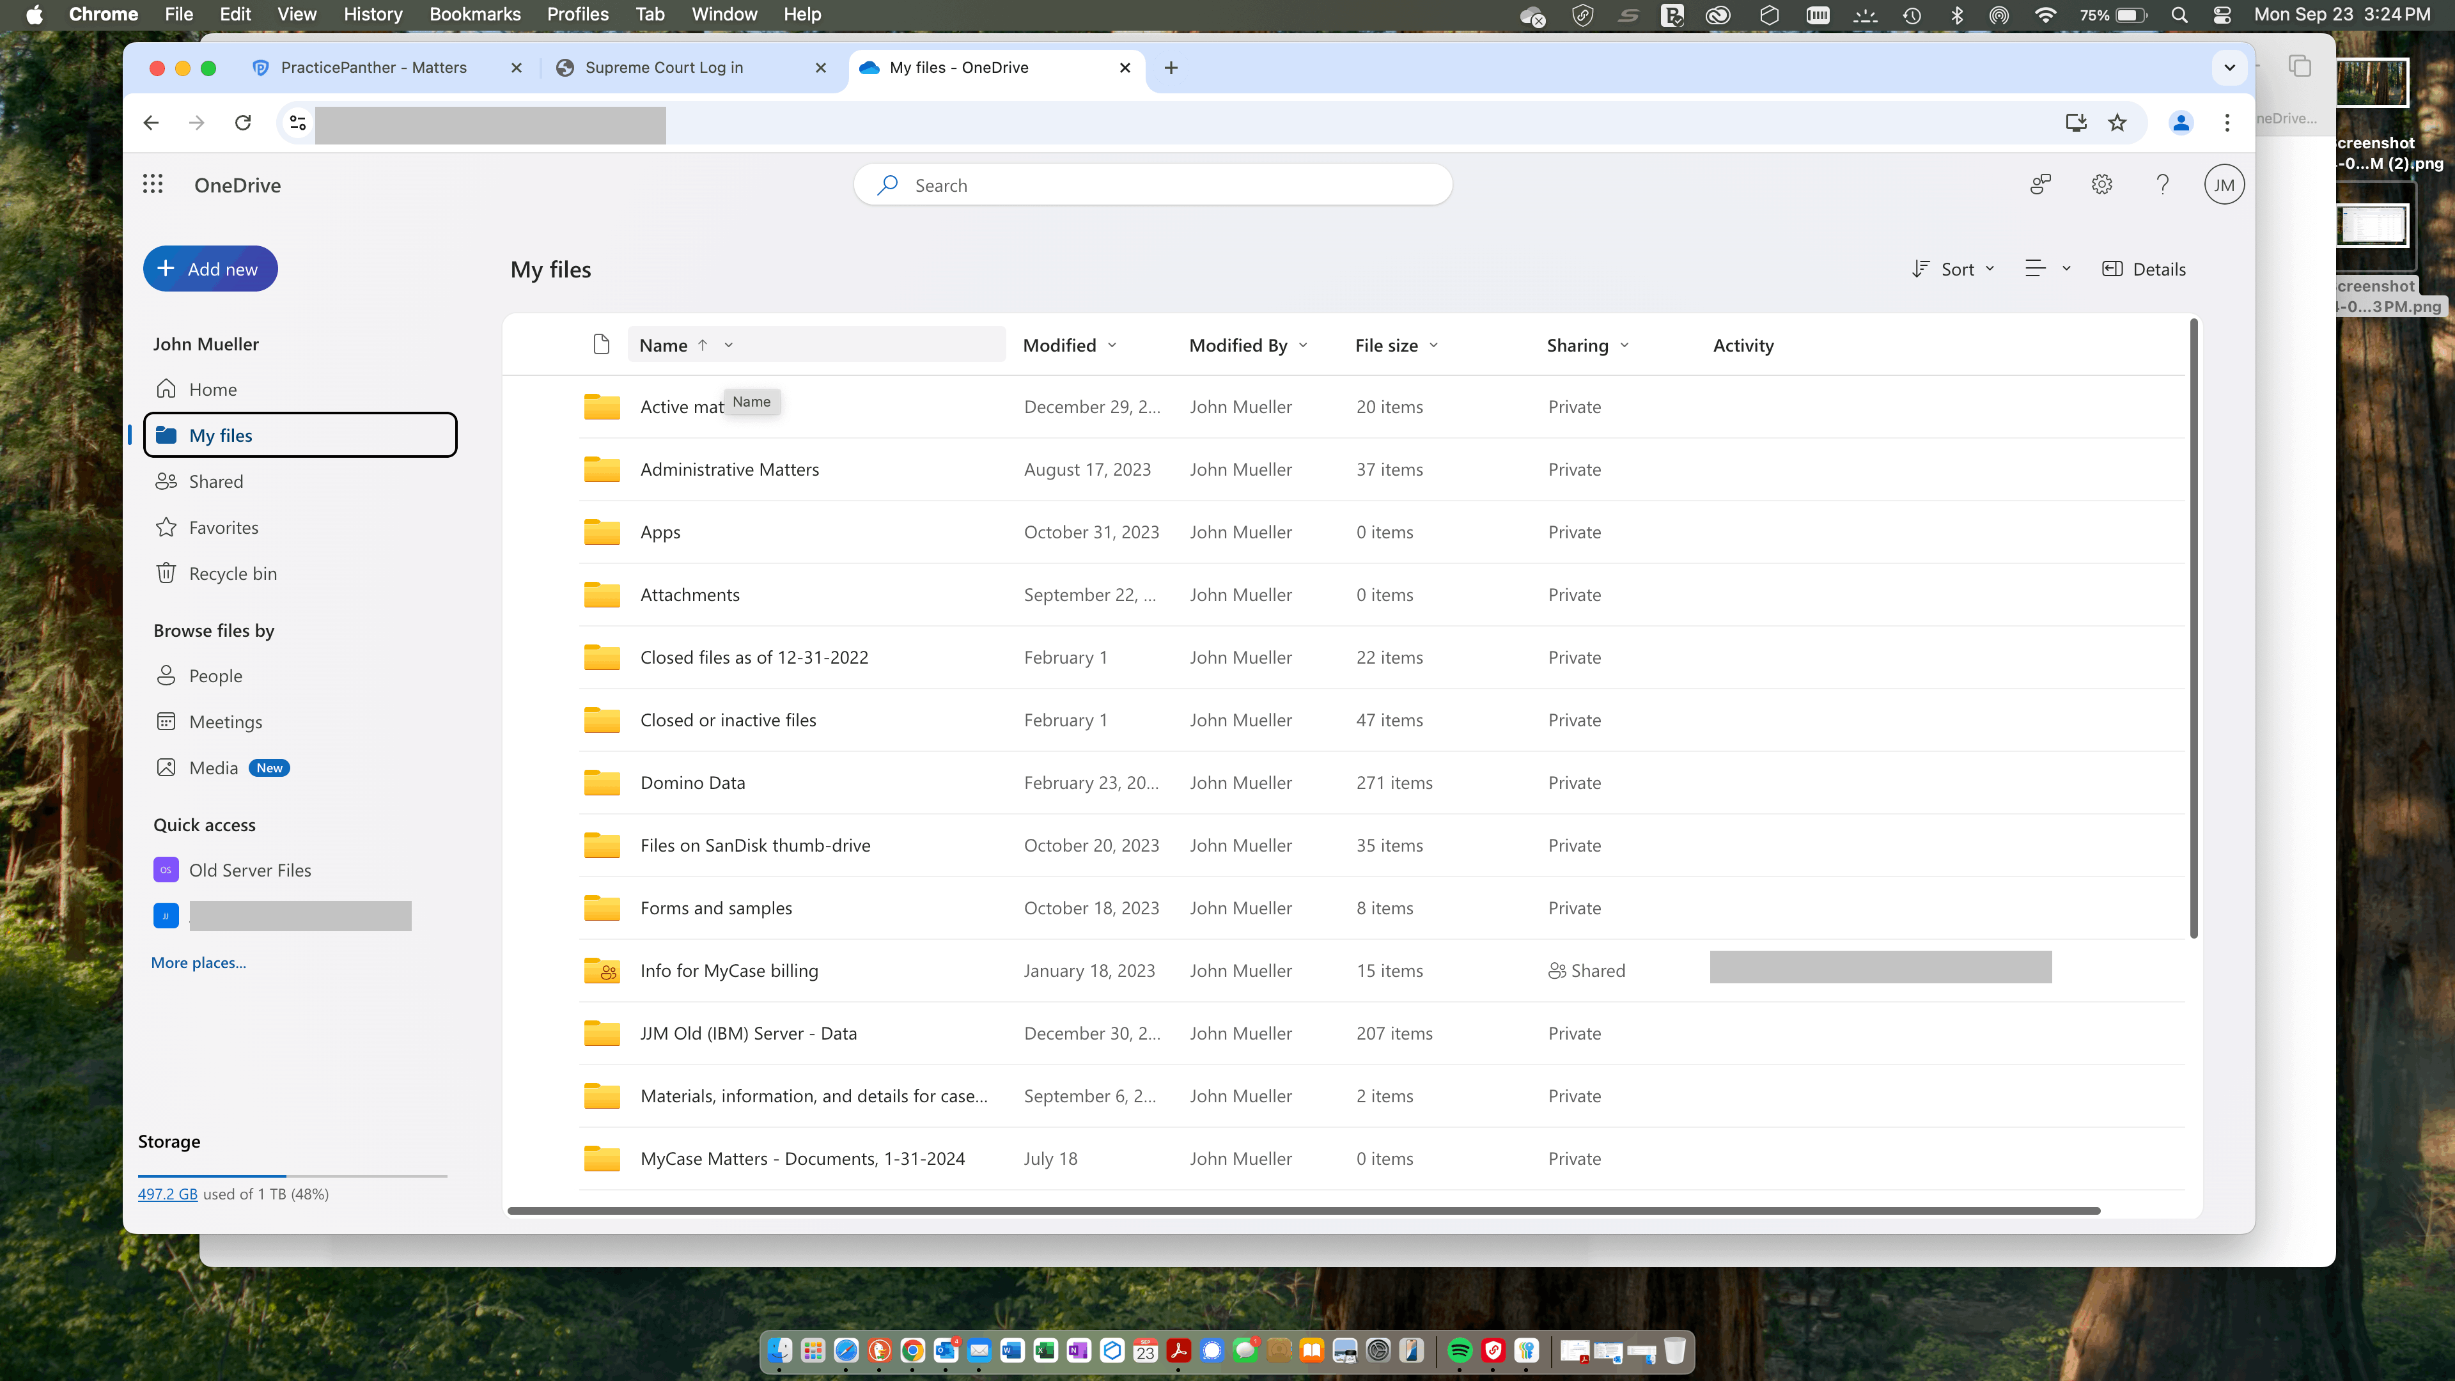2455x1381 pixels.
Task: Click the horizontal scrollbar below the file list
Action: tap(1303, 1210)
